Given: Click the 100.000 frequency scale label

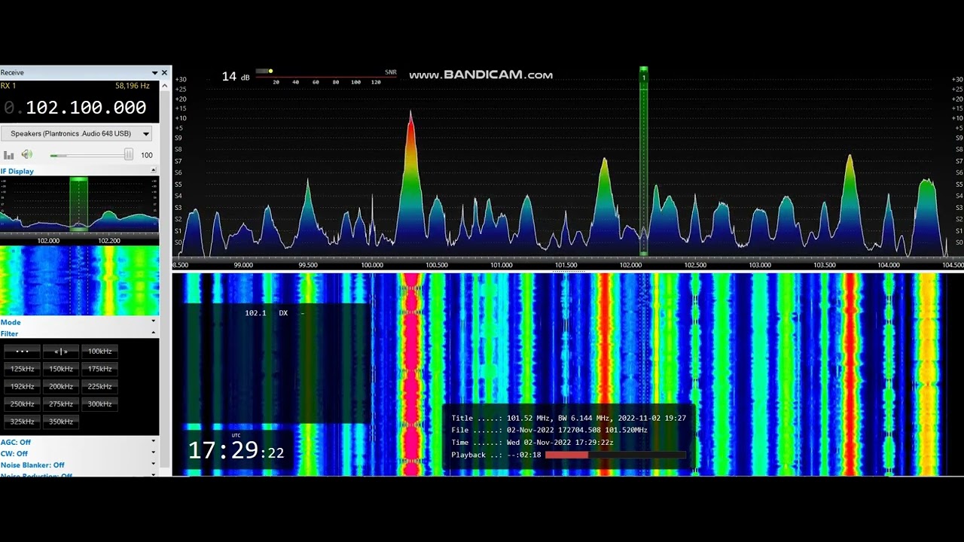Looking at the screenshot, I should coord(372,265).
